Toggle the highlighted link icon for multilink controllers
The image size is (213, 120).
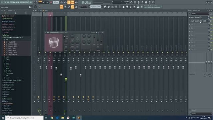click(73, 7)
